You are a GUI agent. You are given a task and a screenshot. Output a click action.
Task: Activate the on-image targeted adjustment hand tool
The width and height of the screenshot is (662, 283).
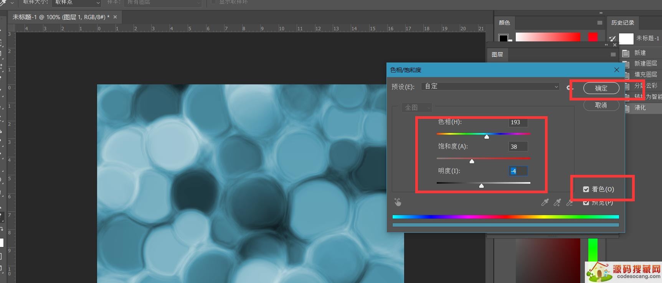(398, 202)
